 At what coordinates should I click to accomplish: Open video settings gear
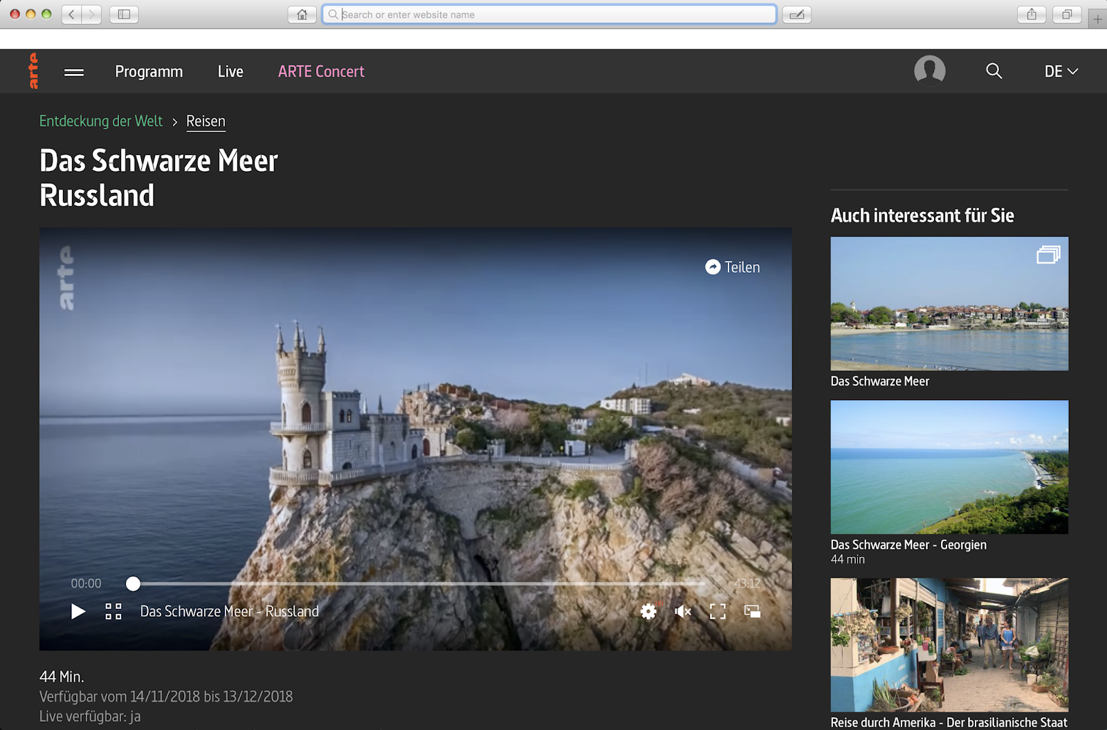(648, 611)
